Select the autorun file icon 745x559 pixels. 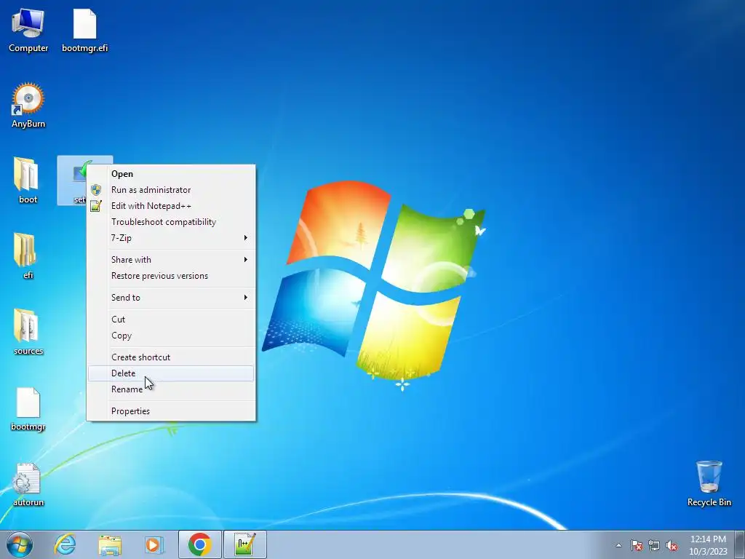(28, 484)
